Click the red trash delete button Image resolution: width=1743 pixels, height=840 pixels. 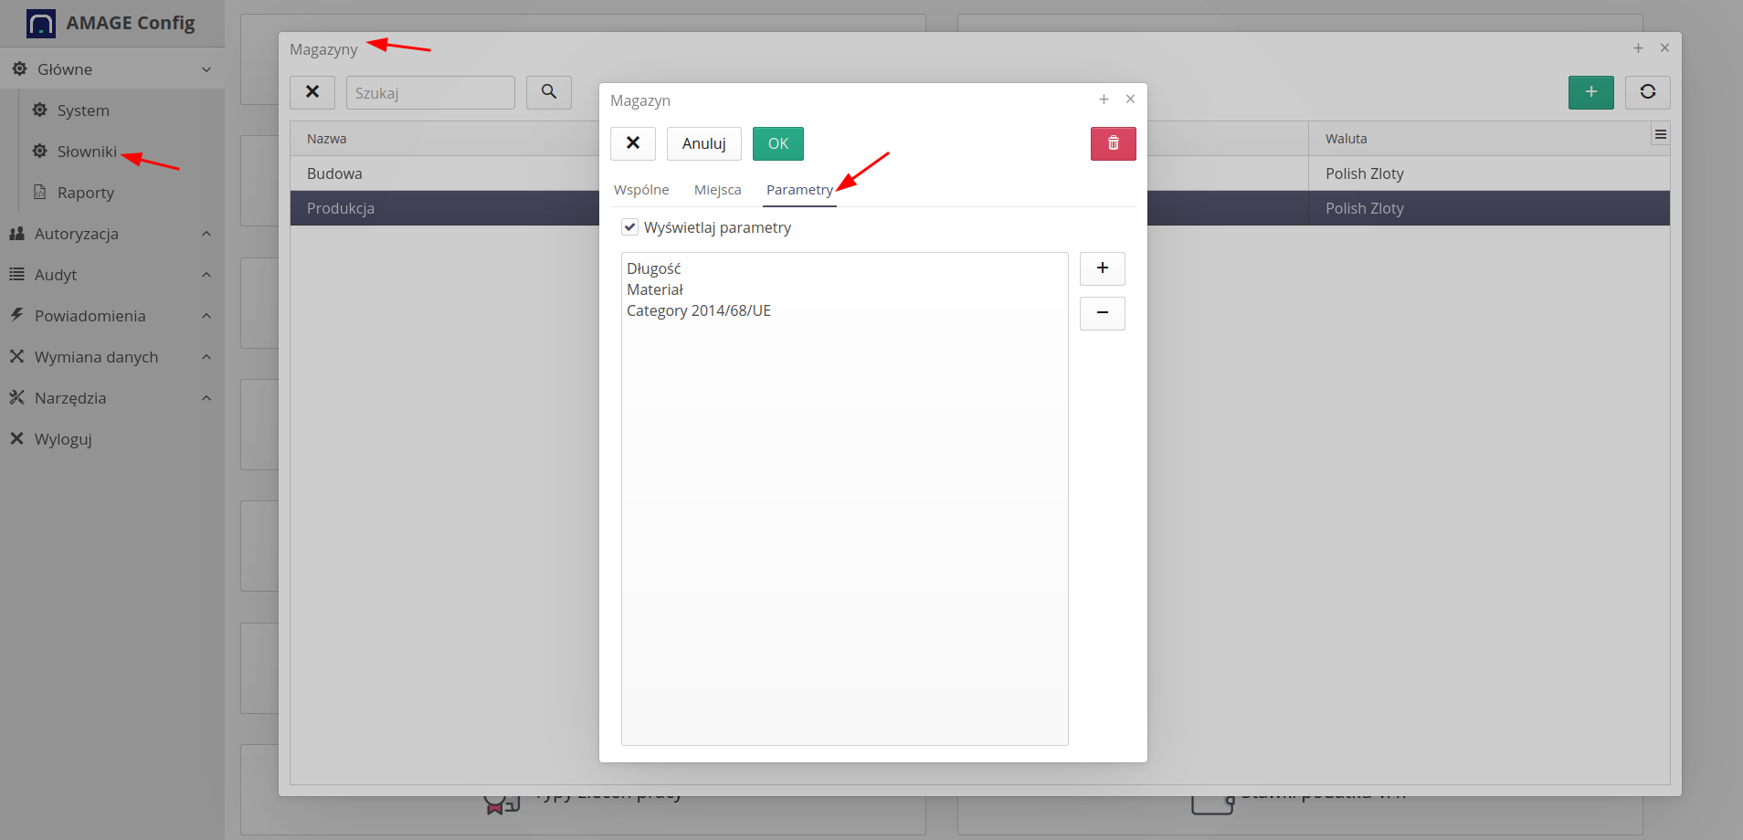(x=1113, y=143)
